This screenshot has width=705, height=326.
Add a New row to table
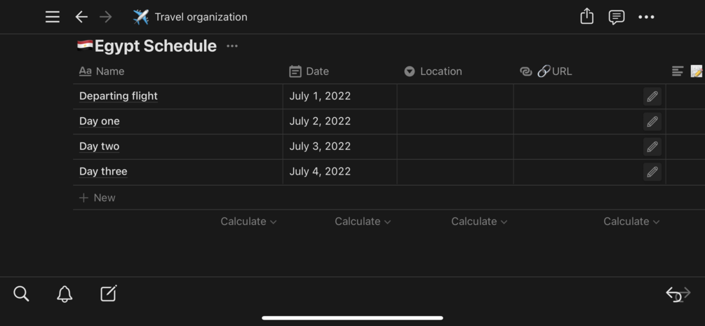point(98,198)
